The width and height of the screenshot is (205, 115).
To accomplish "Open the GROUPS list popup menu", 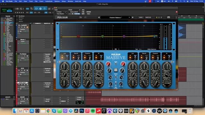I will tap(14, 97).
